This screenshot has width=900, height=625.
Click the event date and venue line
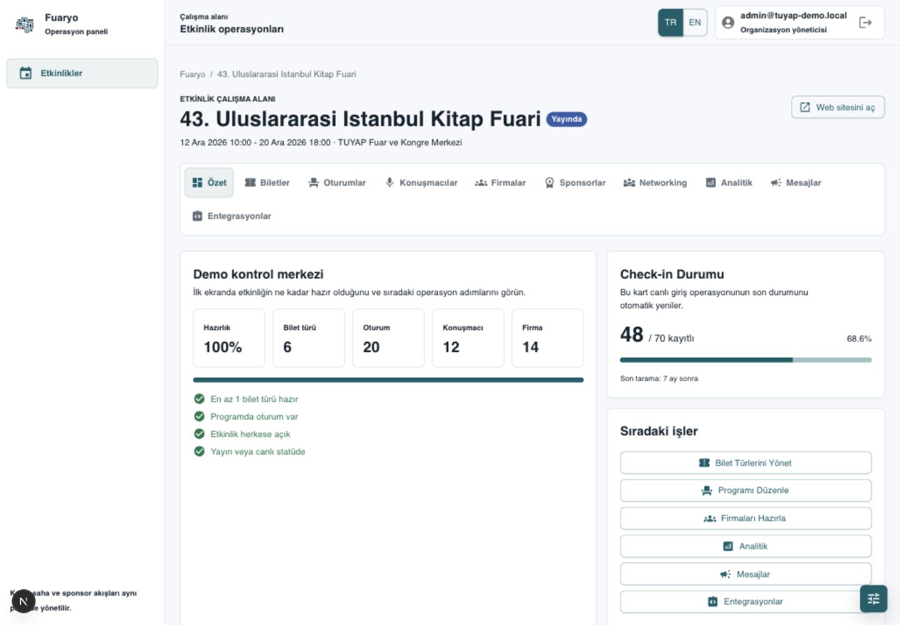[x=321, y=142]
